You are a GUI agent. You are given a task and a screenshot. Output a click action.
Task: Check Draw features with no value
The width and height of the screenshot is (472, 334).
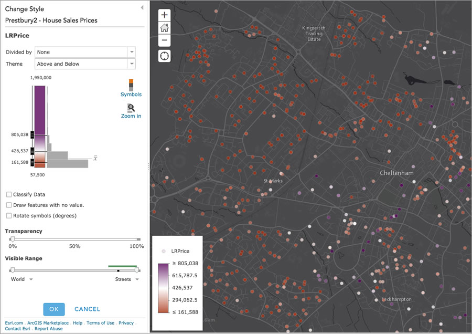tap(8, 205)
